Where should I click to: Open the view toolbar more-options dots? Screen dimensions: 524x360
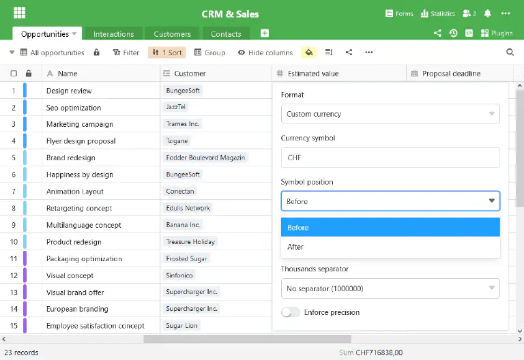[x=369, y=52]
